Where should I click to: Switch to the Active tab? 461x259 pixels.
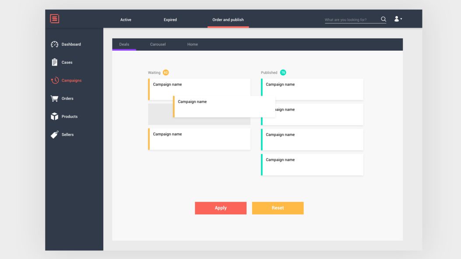click(126, 20)
